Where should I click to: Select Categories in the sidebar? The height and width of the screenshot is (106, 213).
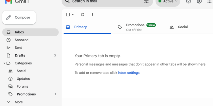[x=23, y=63]
